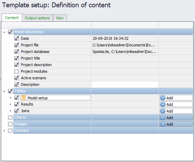This screenshot has height=162, width=195.
Task: Expand the Results node
Action: 11,105
